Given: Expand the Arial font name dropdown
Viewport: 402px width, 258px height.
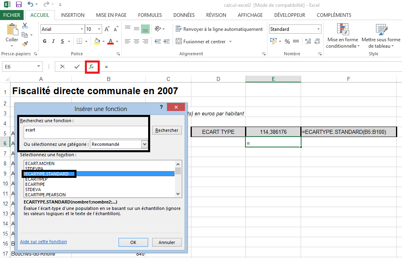Looking at the screenshot, I should point(82,29).
